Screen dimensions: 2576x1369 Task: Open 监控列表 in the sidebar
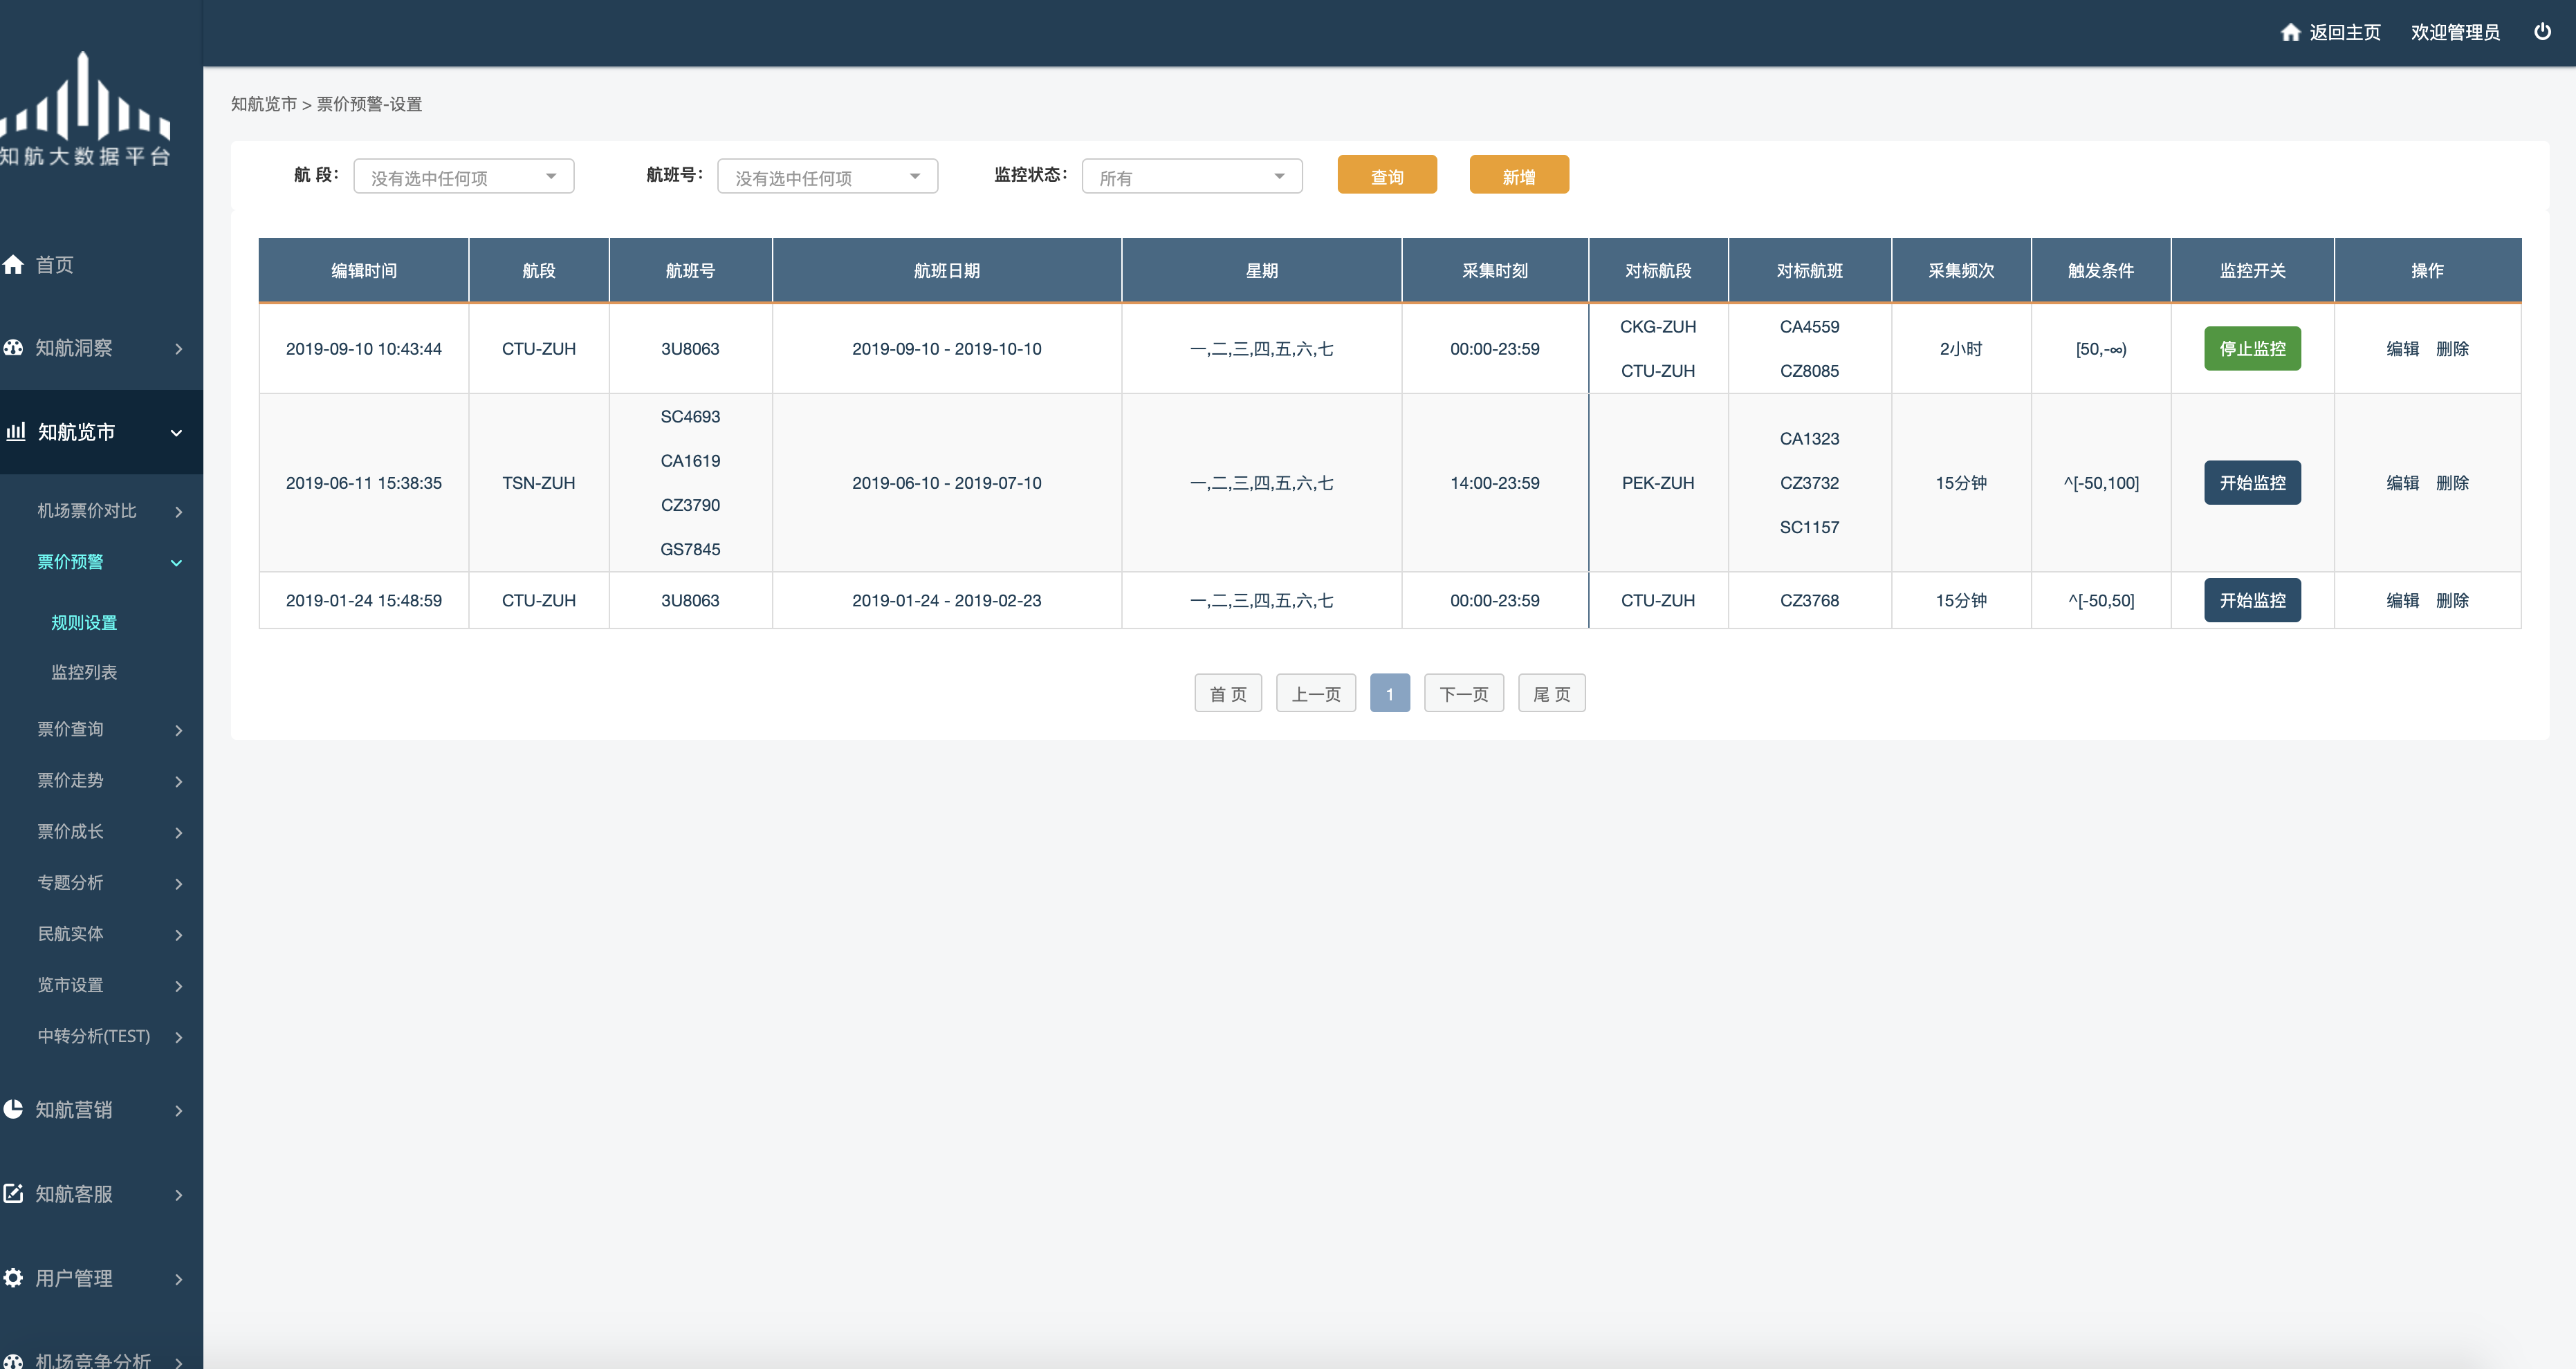(84, 673)
